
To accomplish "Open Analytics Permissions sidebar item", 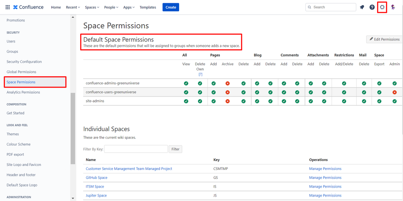I will pos(23,92).
